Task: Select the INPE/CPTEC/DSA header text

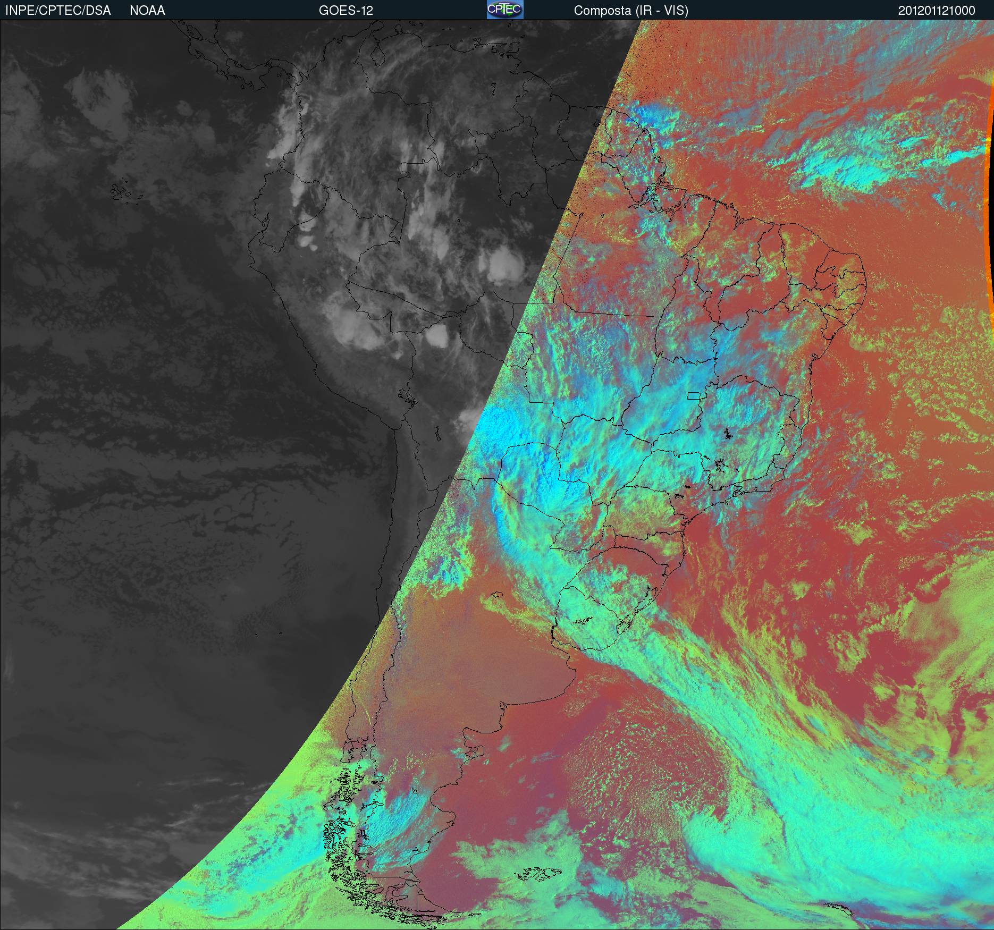Action: (58, 11)
